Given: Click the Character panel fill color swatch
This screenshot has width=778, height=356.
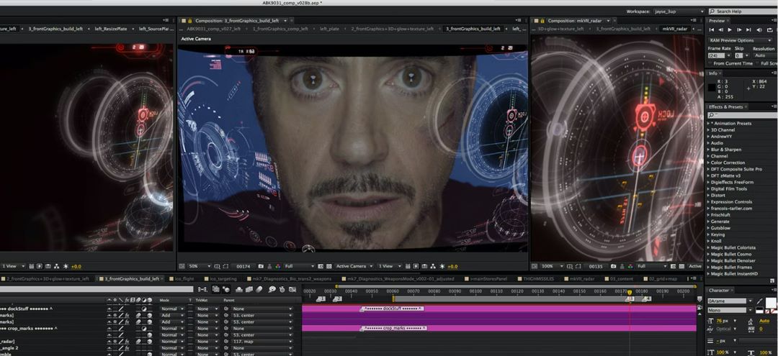Looking at the screenshot, I should 771,303.
